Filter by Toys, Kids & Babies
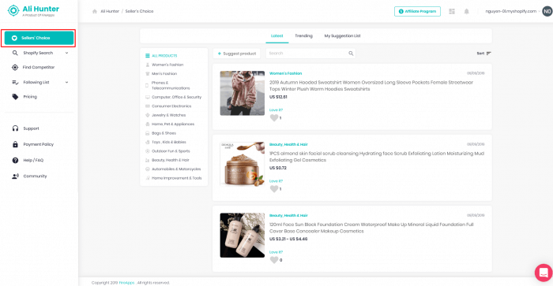The height and width of the screenshot is (286, 553). click(166, 142)
